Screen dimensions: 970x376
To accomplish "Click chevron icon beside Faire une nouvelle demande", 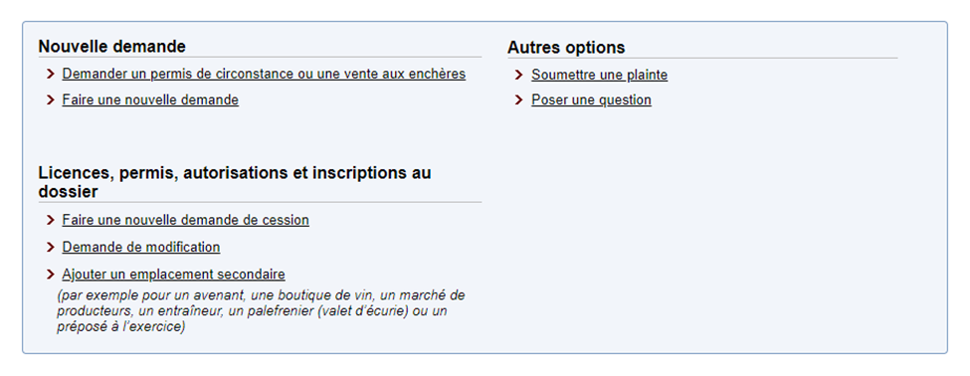I will 51,99.
